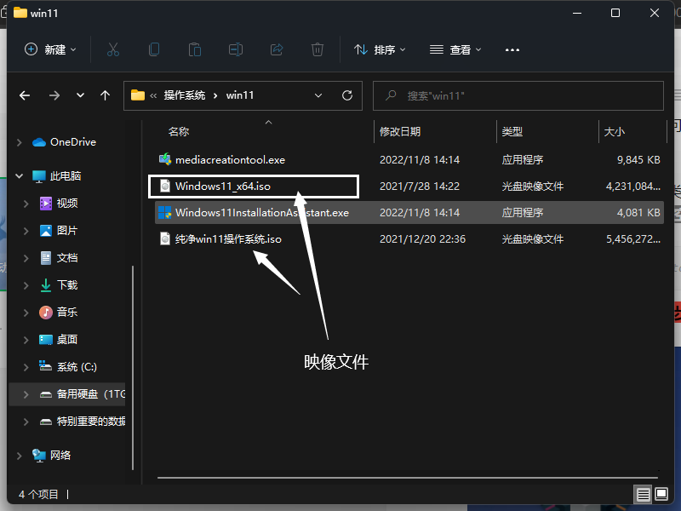Image resolution: width=681 pixels, height=511 pixels.
Task: Go up one folder level arrow
Action: [x=105, y=95]
